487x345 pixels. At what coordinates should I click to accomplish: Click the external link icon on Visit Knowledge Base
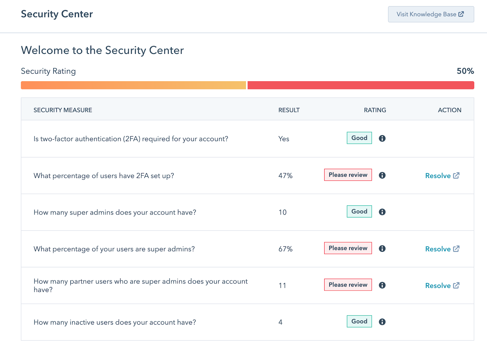(x=461, y=14)
